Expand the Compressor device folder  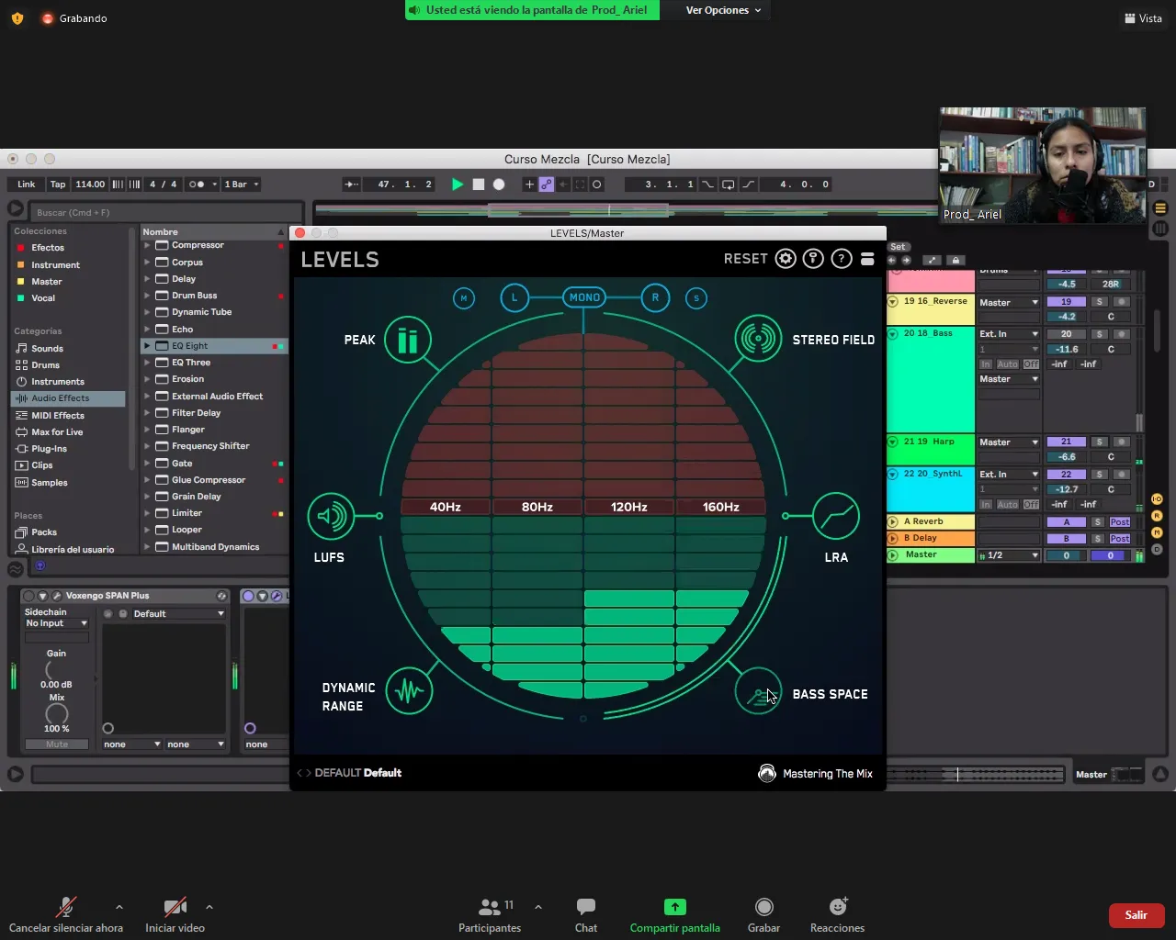(147, 245)
